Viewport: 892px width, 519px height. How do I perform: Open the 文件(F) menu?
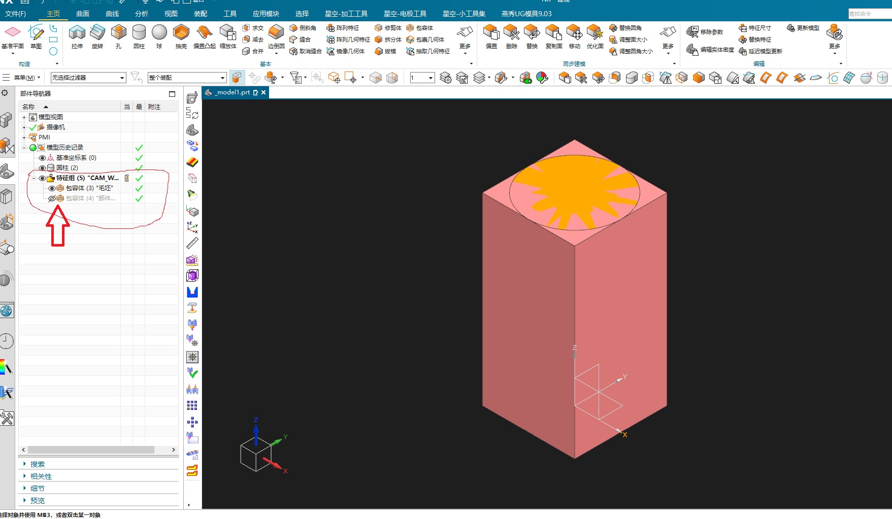click(x=15, y=14)
